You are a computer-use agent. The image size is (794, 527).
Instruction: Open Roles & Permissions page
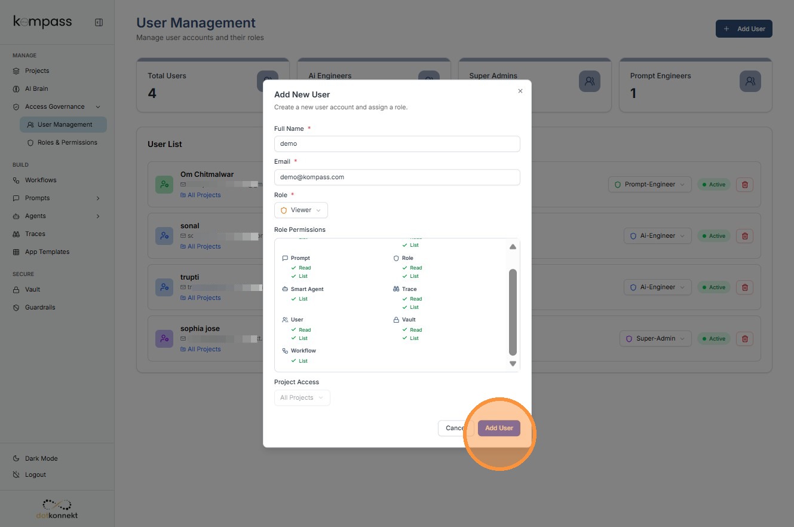tap(67, 143)
